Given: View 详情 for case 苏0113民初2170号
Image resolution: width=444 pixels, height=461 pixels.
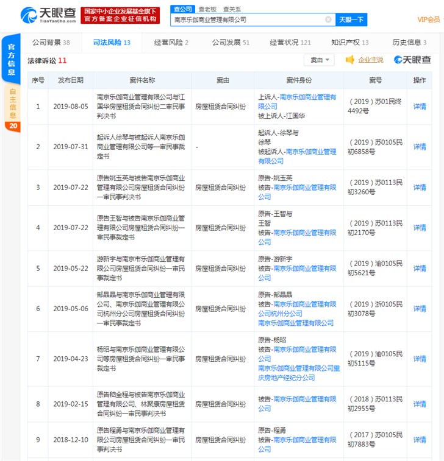Looking at the screenshot, I should tap(420, 228).
